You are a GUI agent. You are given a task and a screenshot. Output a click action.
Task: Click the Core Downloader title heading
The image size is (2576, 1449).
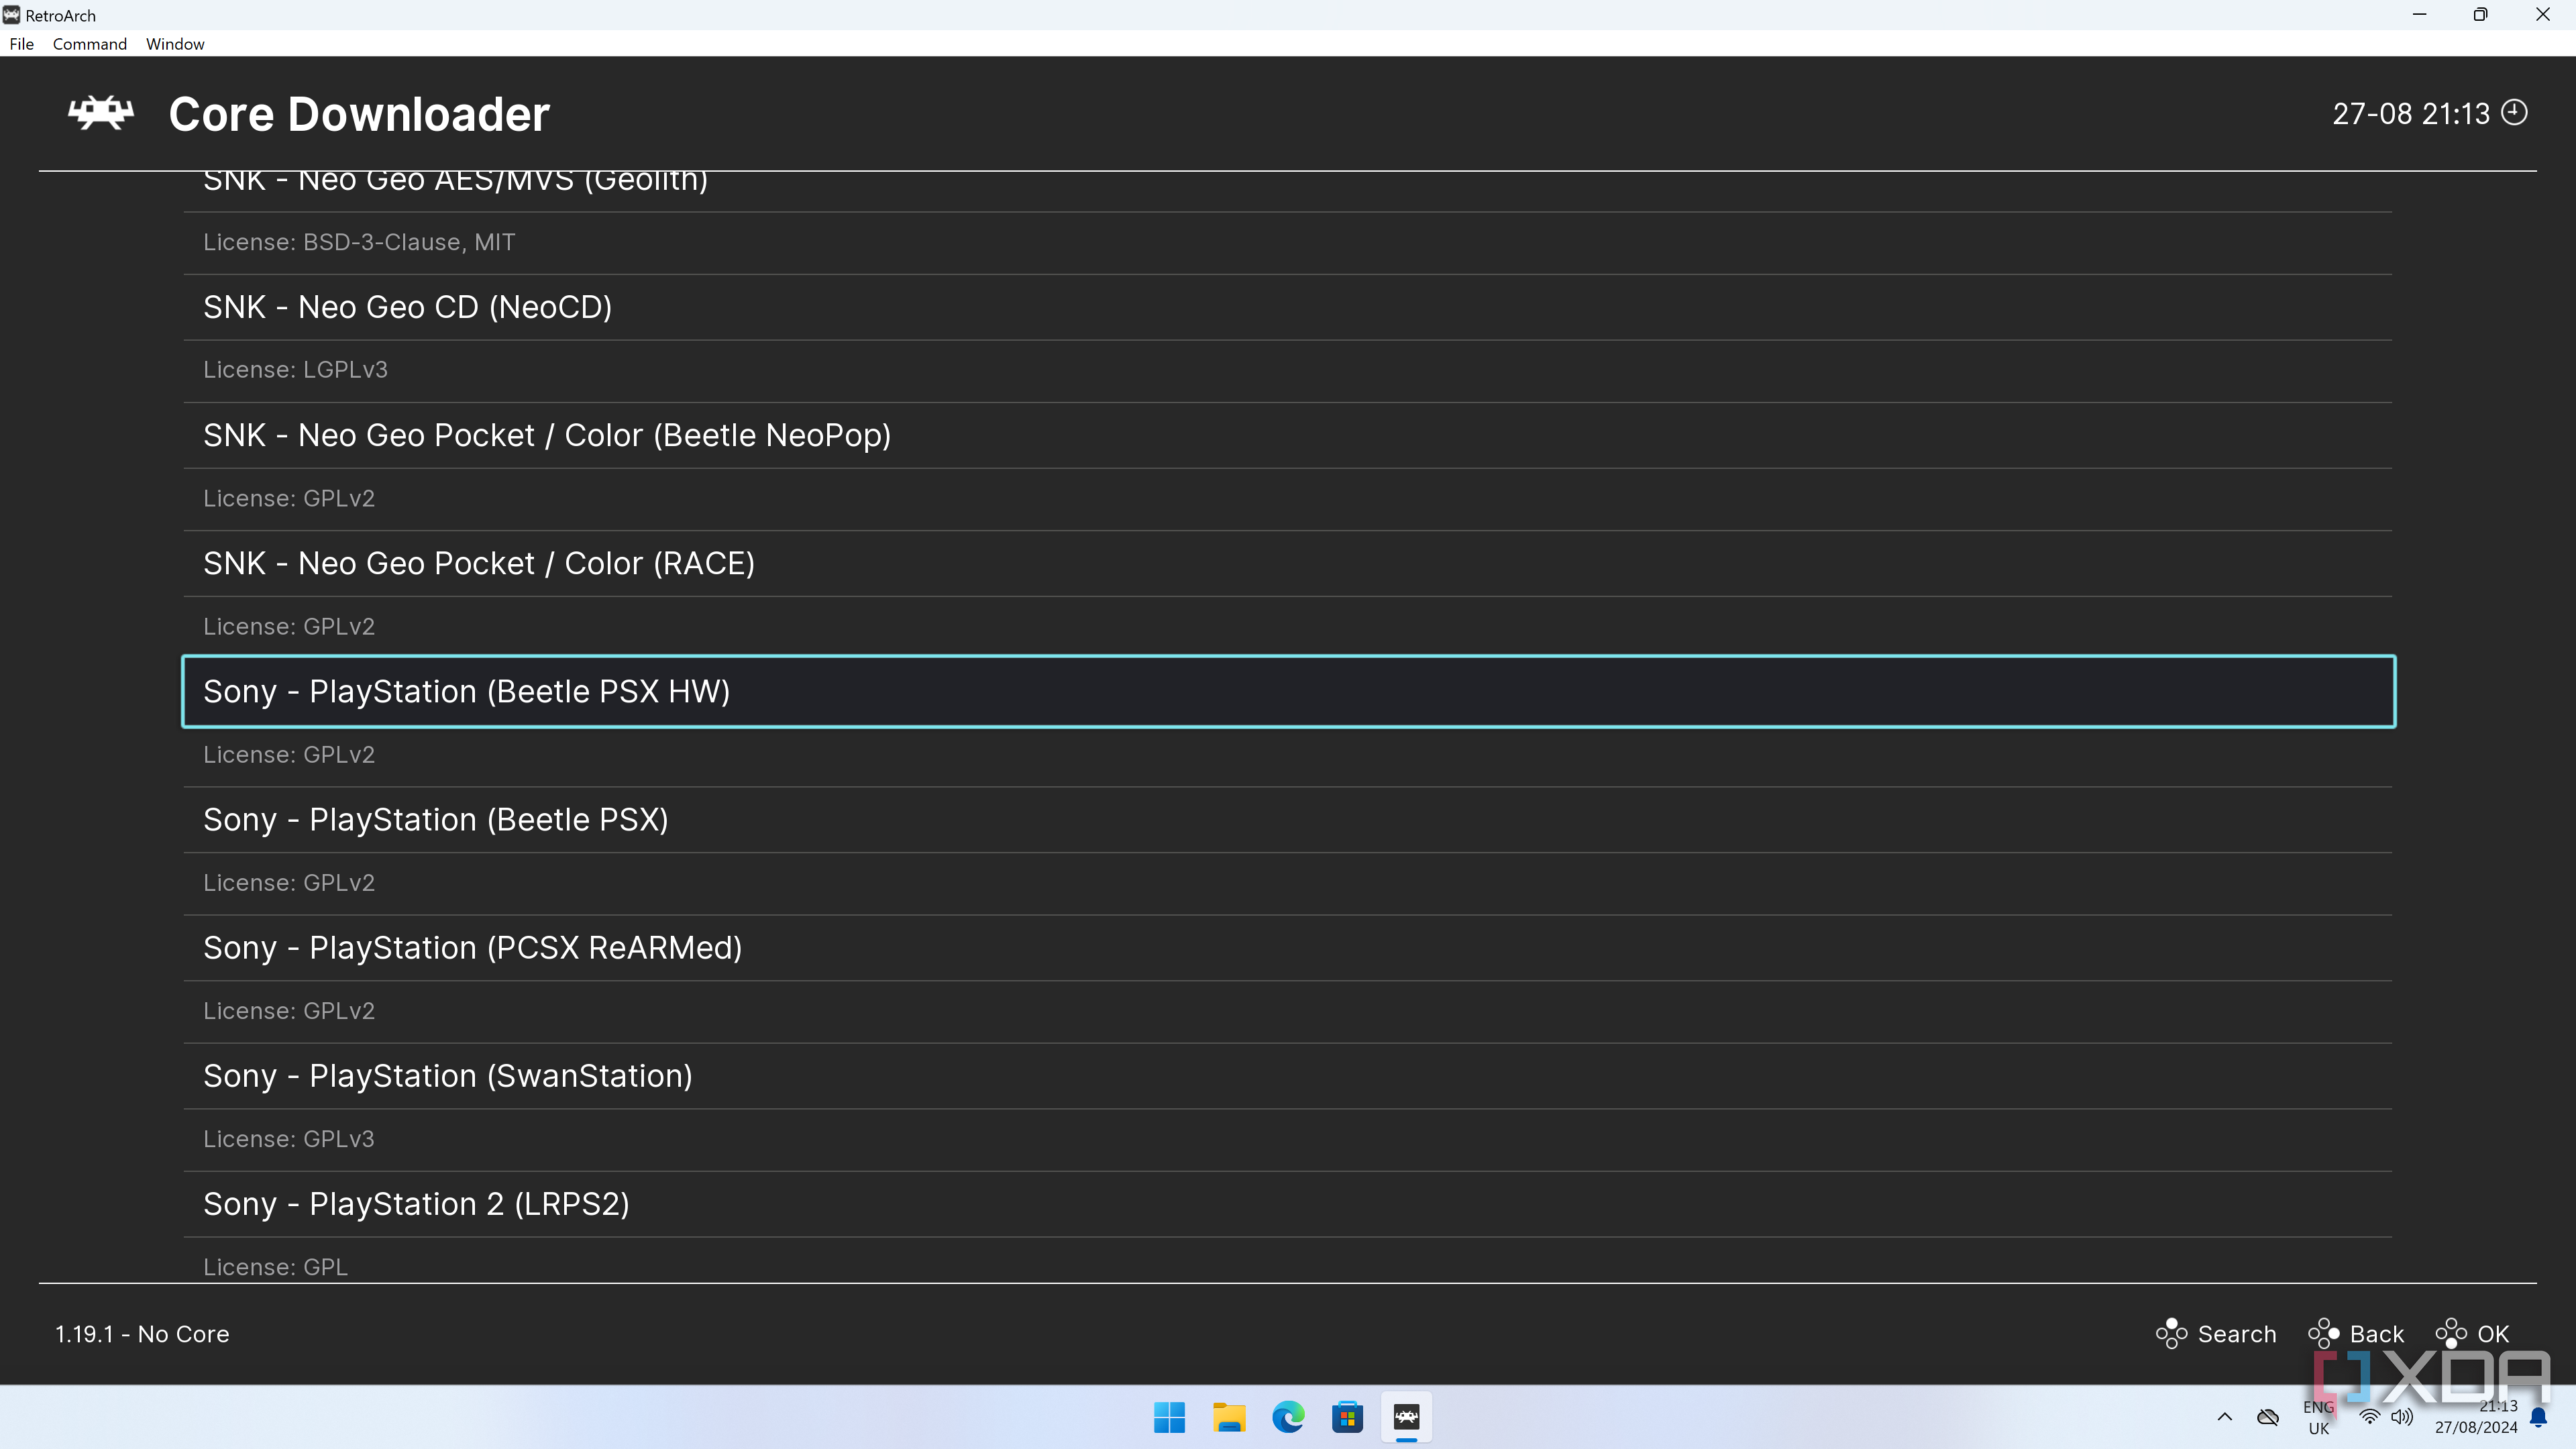(x=359, y=114)
